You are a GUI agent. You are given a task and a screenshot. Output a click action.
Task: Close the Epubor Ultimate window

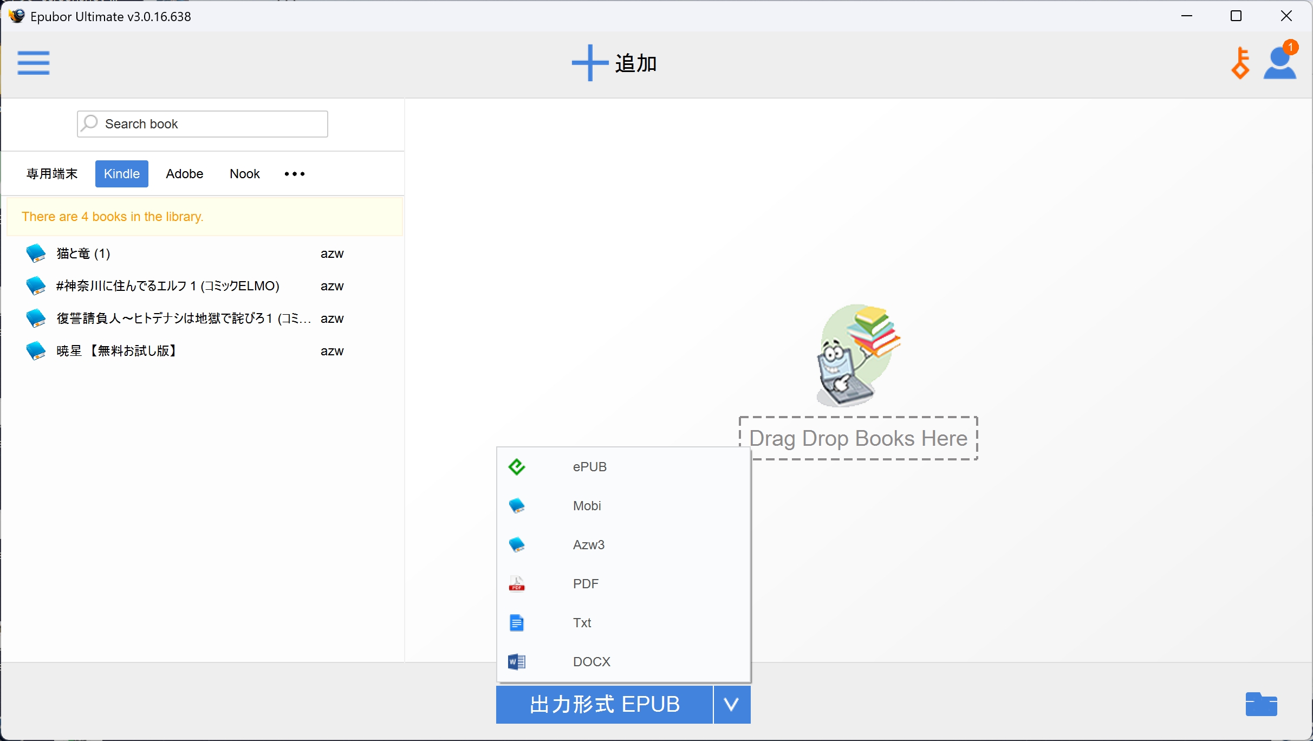(1286, 16)
